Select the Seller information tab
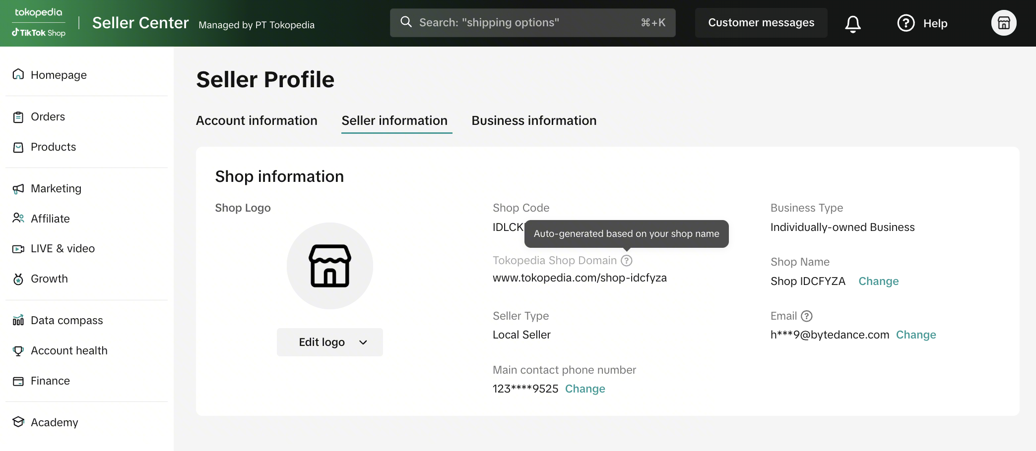 pos(394,121)
